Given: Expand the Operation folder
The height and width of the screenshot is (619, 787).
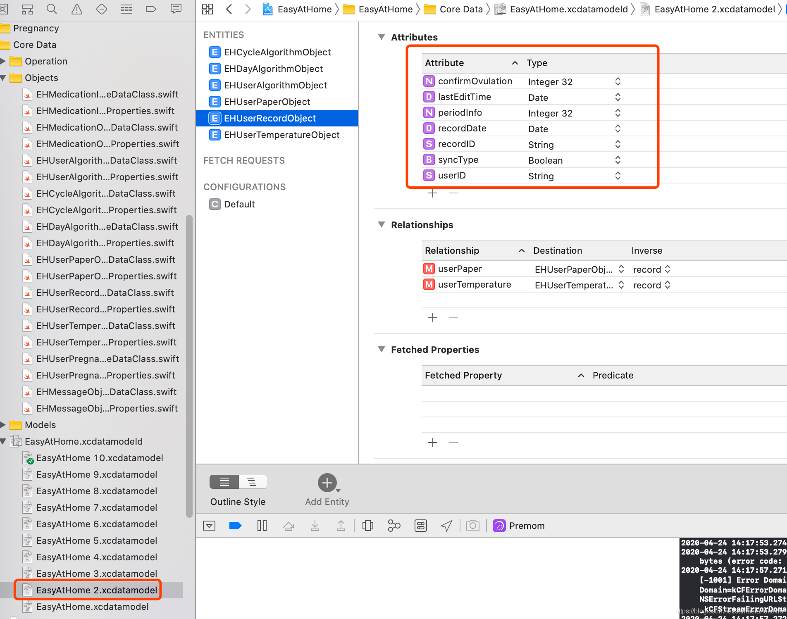Looking at the screenshot, I should tap(3, 61).
